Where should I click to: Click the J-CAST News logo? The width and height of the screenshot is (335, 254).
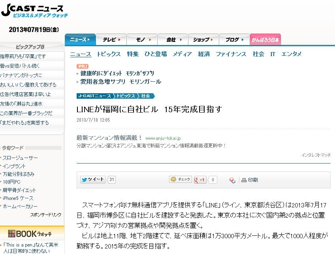pos(34,10)
